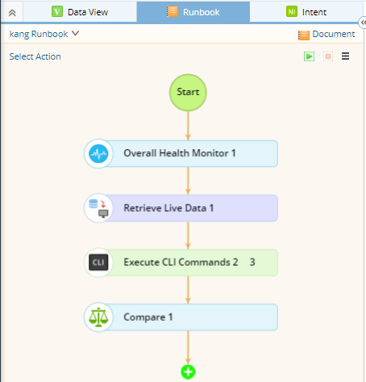366x382 pixels.
Task: Click the Compare balance scale icon
Action: coord(98,317)
